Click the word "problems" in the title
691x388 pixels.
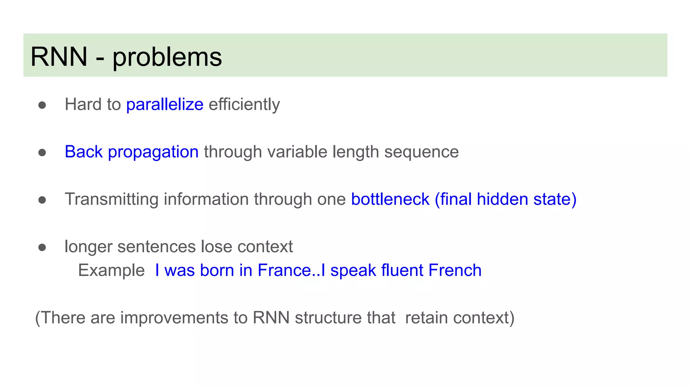tap(167, 57)
